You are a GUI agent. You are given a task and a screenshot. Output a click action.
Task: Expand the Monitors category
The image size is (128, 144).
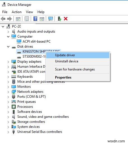click(8, 87)
